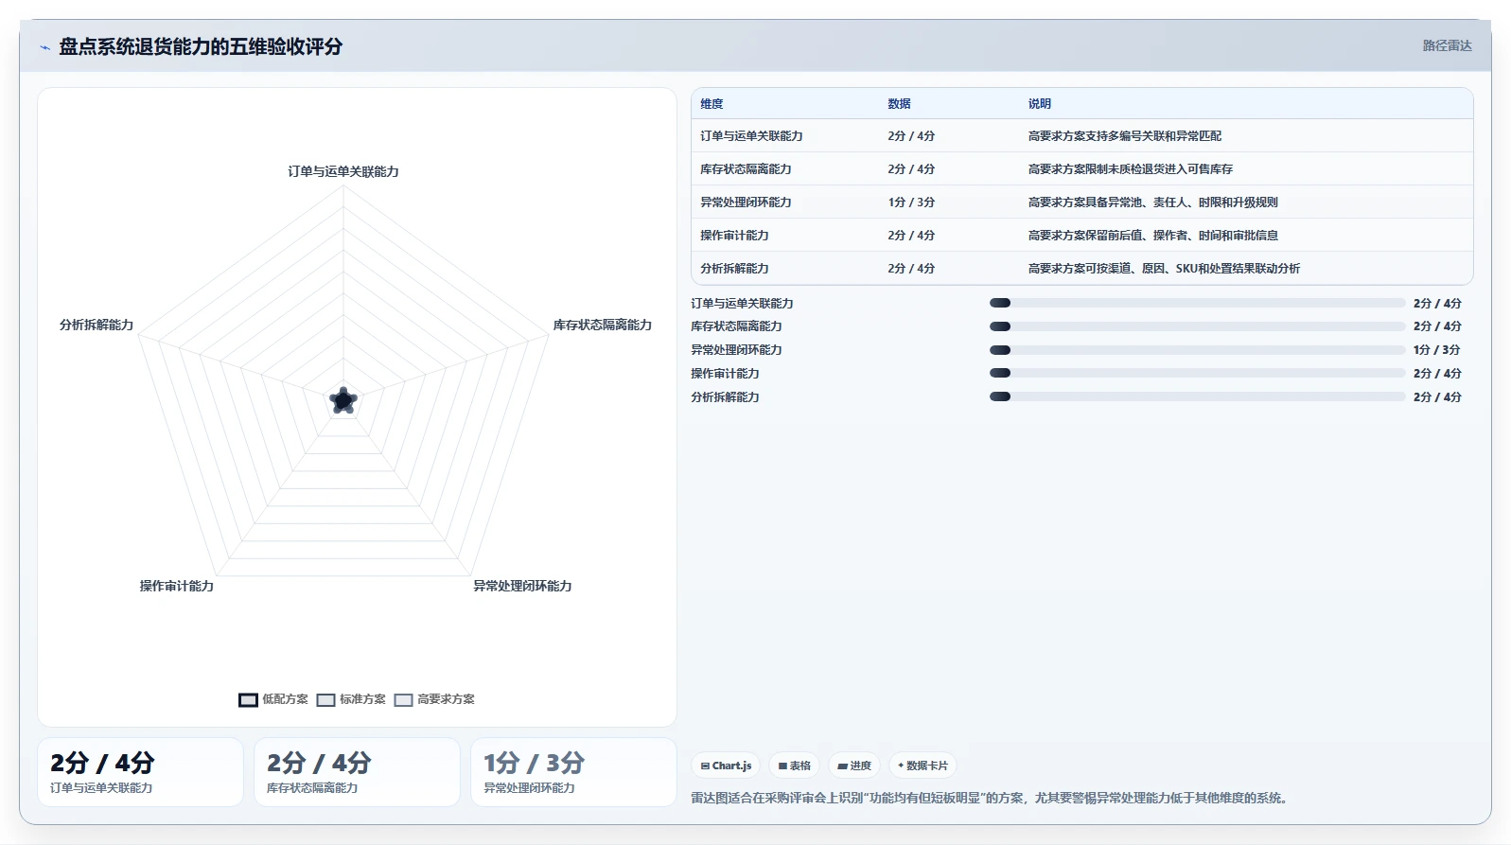This screenshot has height=845, width=1511.
Task: Click description 高要求方案限制未质检退货进入可售库存
Action: pyautogui.click(x=1131, y=169)
